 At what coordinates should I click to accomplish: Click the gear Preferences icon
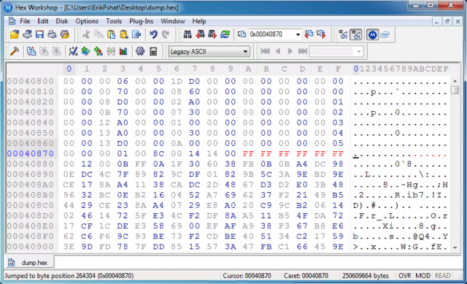(x=140, y=51)
